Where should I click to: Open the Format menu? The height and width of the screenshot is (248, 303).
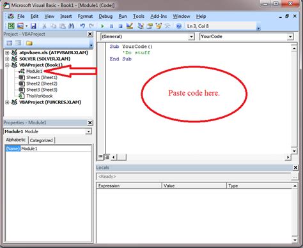[x=85, y=16]
